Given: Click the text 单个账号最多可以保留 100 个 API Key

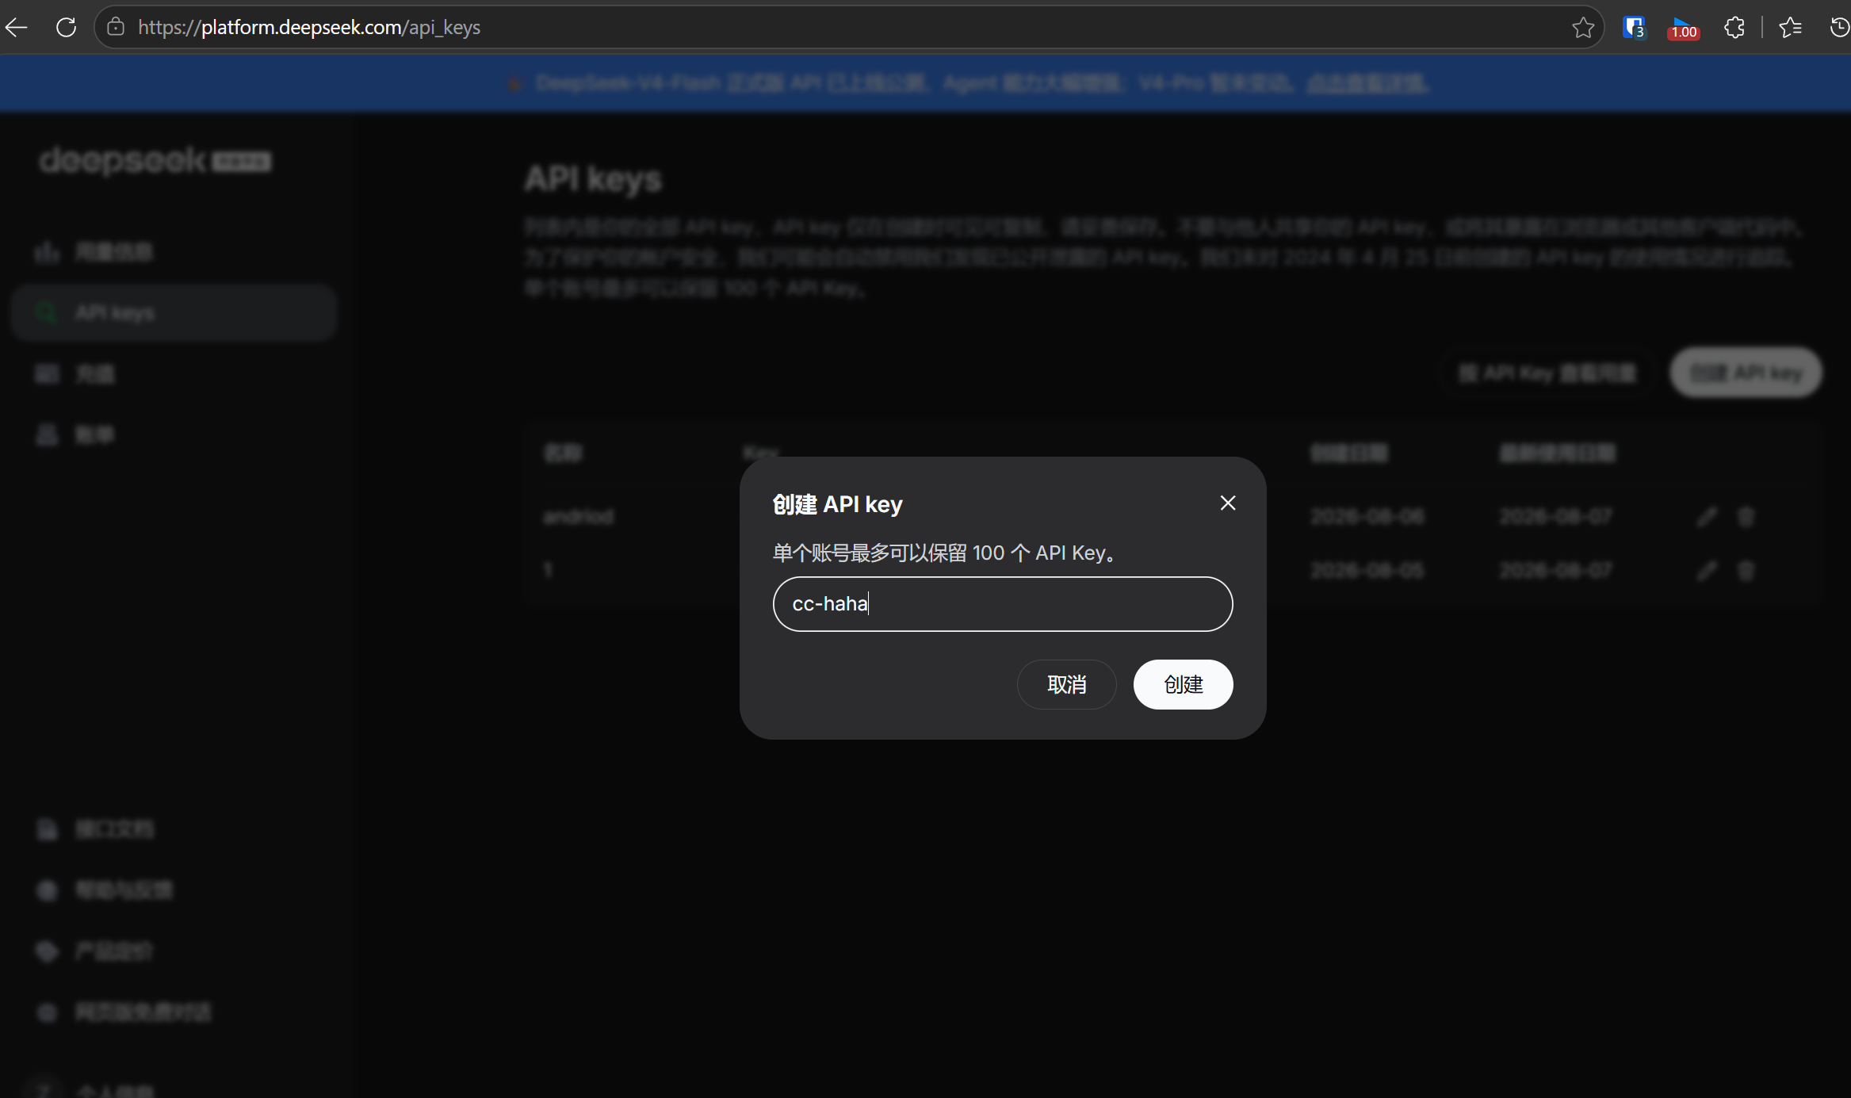Looking at the screenshot, I should point(945,553).
